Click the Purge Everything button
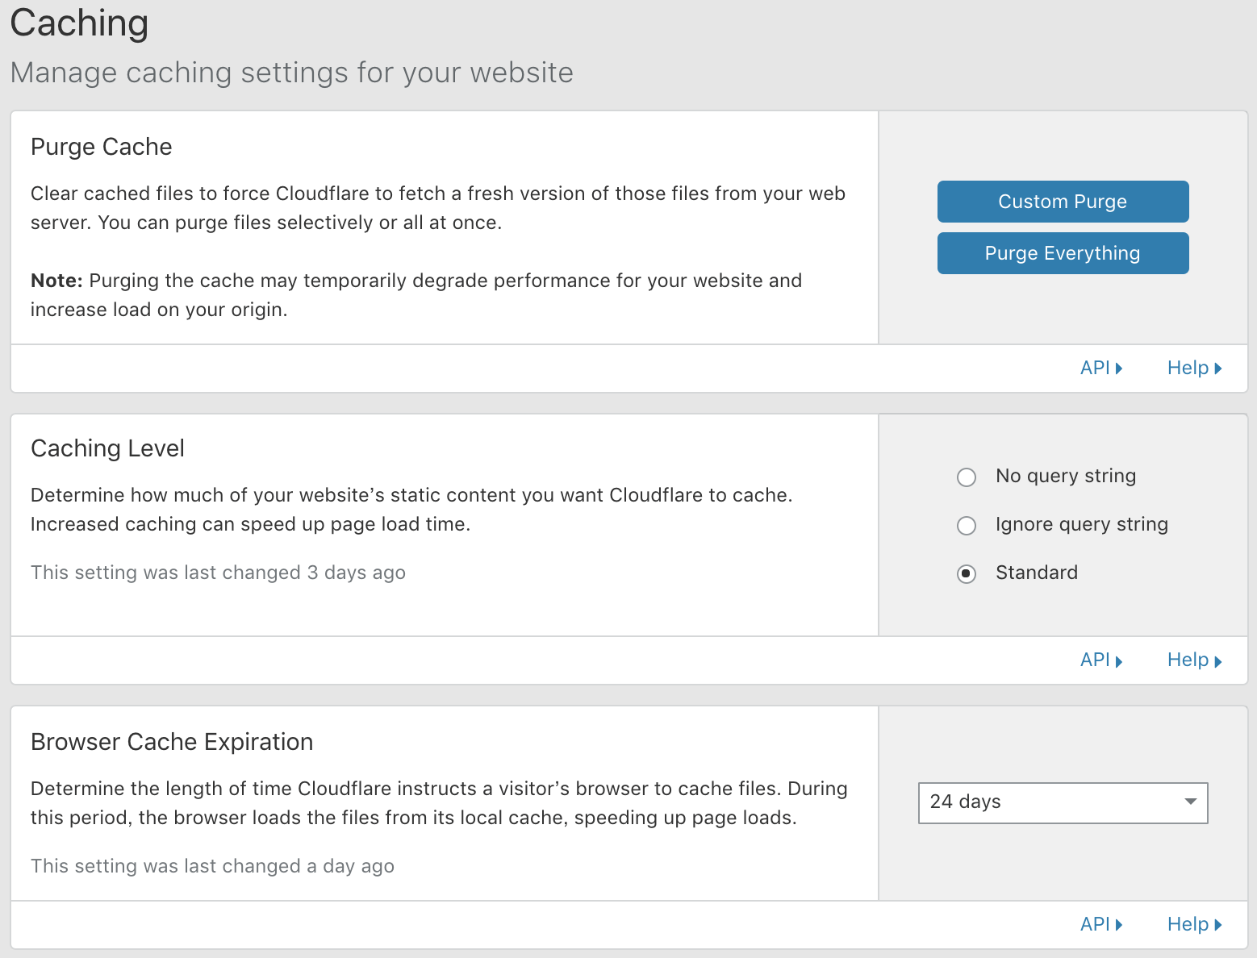The image size is (1257, 958). 1062,252
